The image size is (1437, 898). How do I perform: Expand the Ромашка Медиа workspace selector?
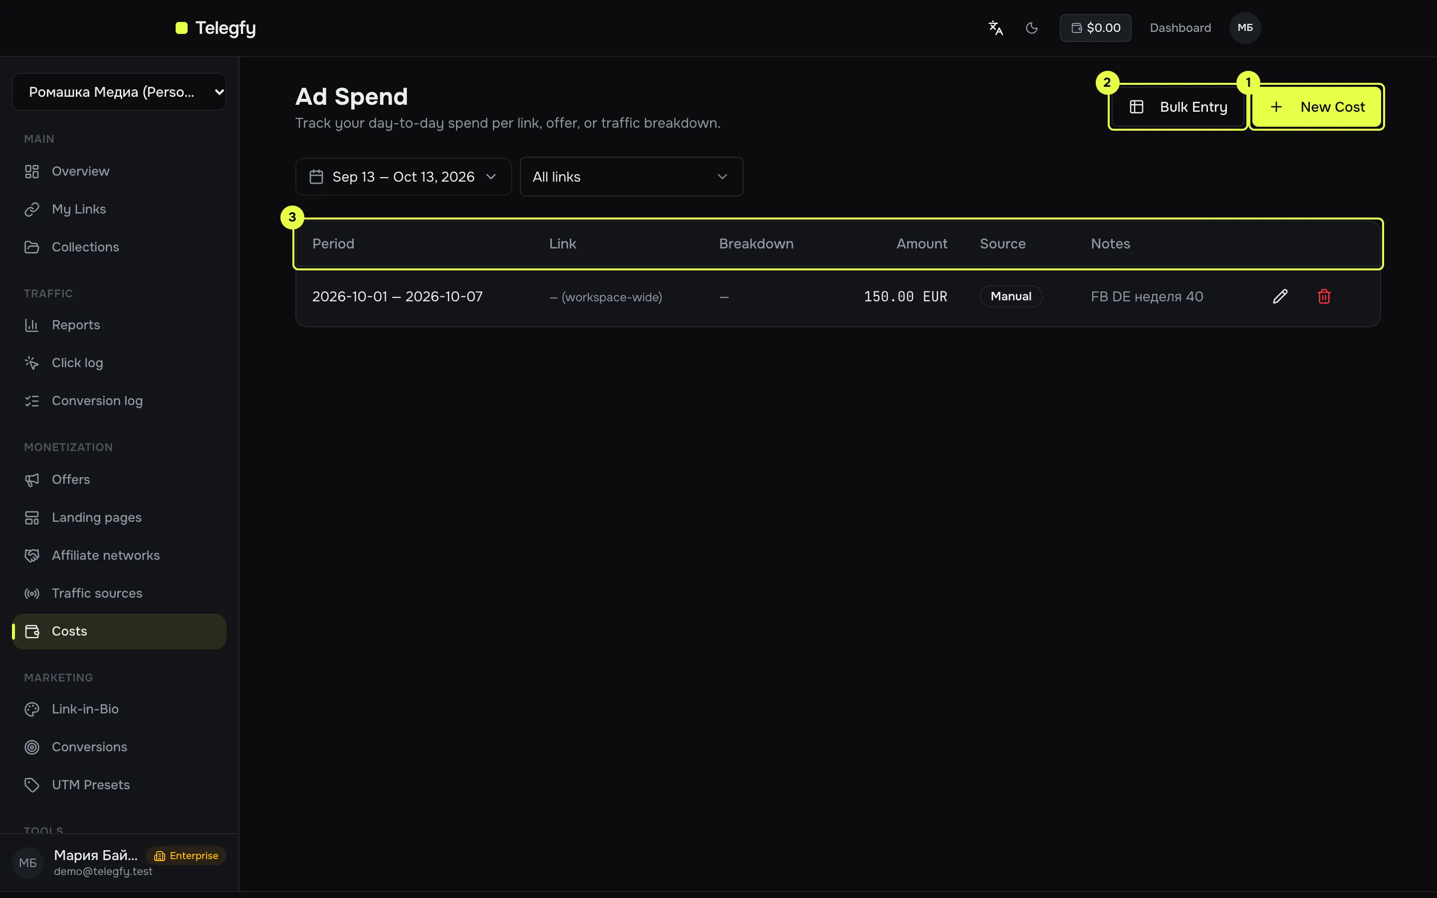pyautogui.click(x=119, y=92)
